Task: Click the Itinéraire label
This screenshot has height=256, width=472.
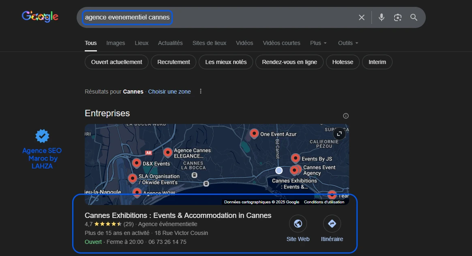Action: pos(332,239)
